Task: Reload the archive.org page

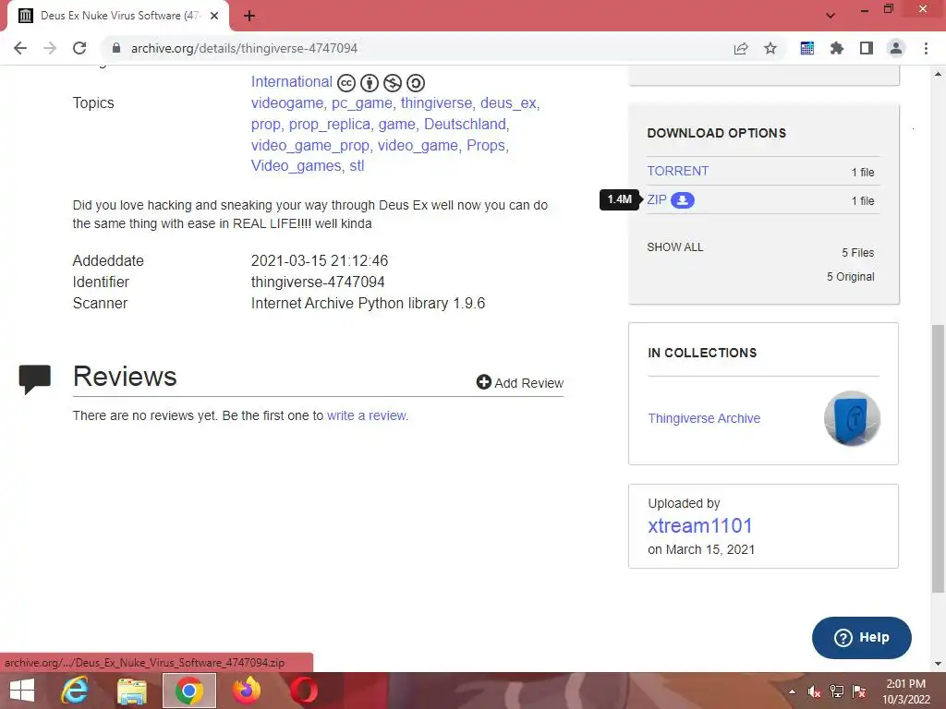Action: click(x=79, y=48)
